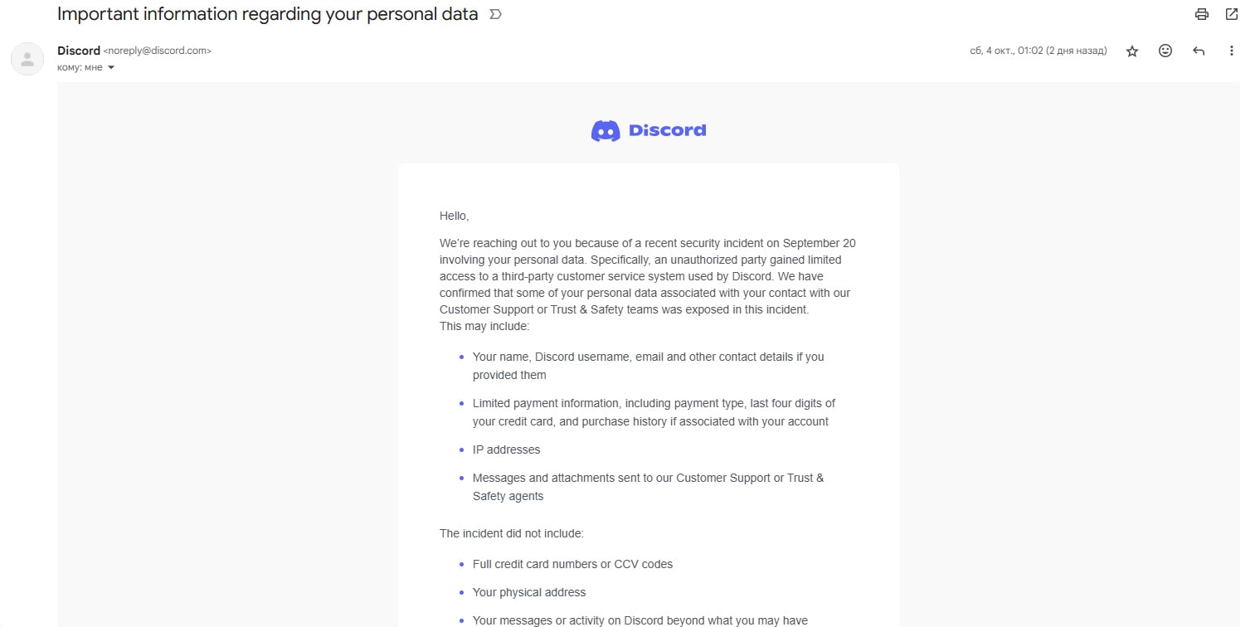
Task: Click the "Your physical address" bullet item
Action: tap(529, 592)
